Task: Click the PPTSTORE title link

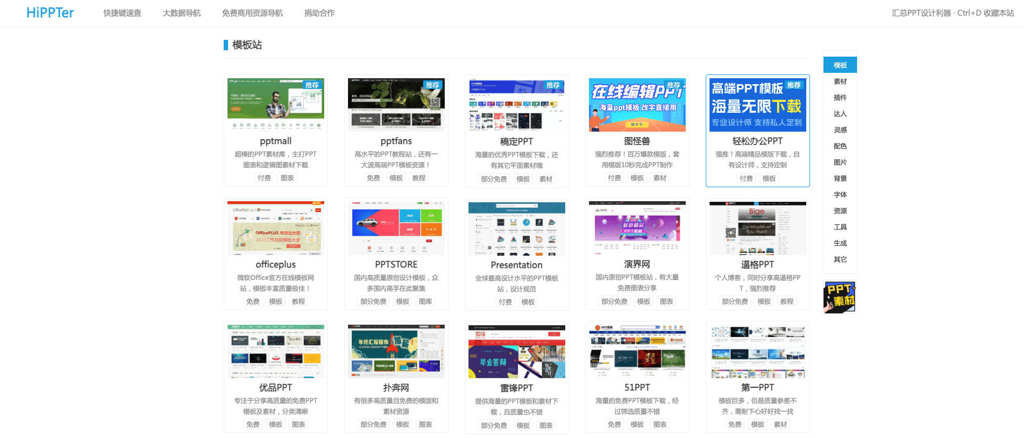Action: point(396,264)
